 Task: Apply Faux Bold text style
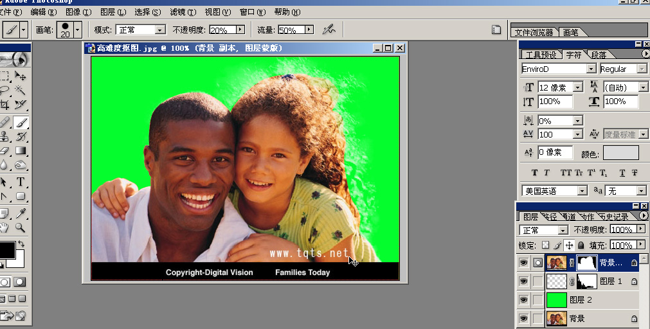point(534,173)
